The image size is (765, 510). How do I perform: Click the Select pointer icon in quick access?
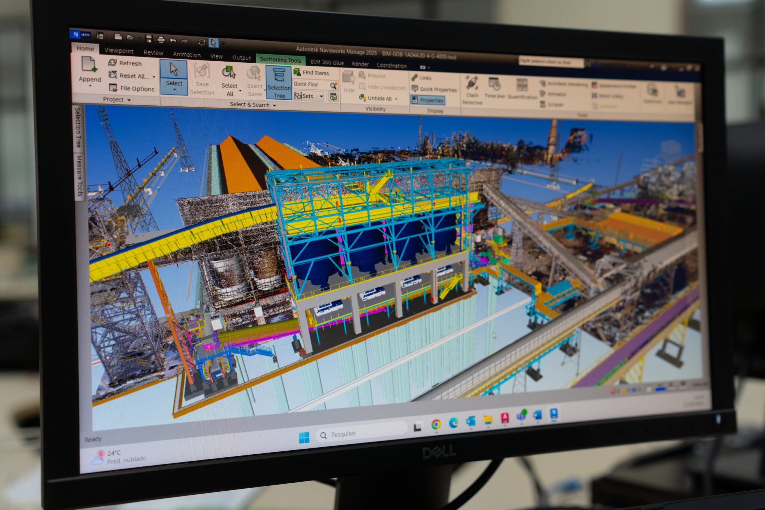(213, 42)
